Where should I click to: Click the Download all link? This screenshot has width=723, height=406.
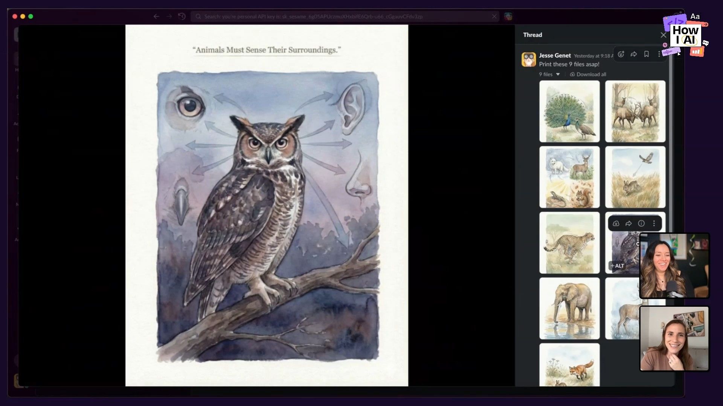(588, 74)
